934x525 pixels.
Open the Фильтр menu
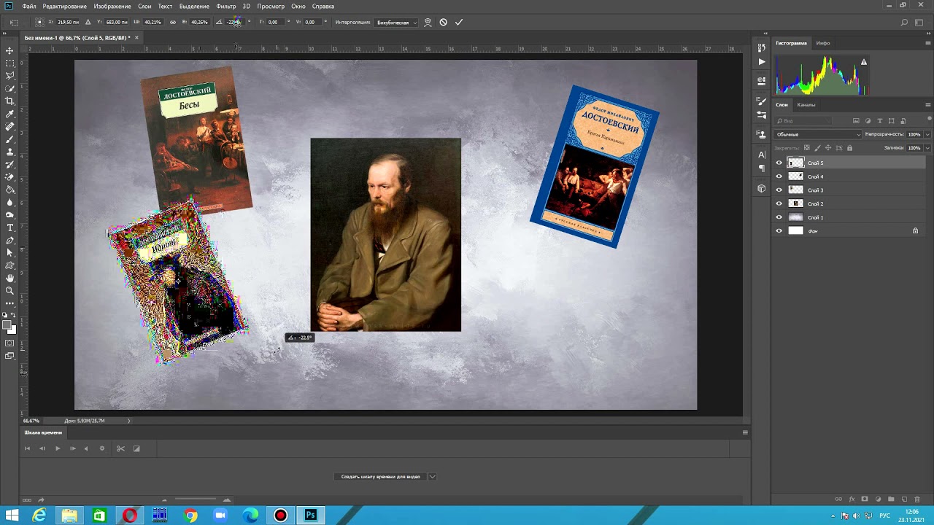(226, 6)
